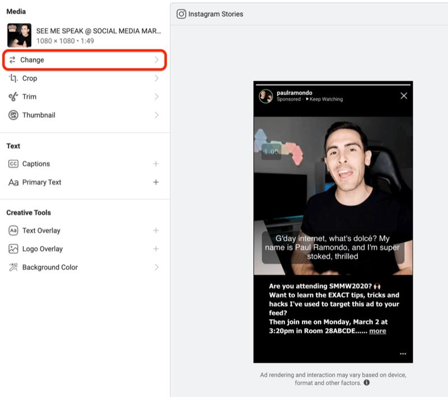Image resolution: width=448 pixels, height=397 pixels.
Task: Select the Trim scissors icon
Action: [x=13, y=97]
